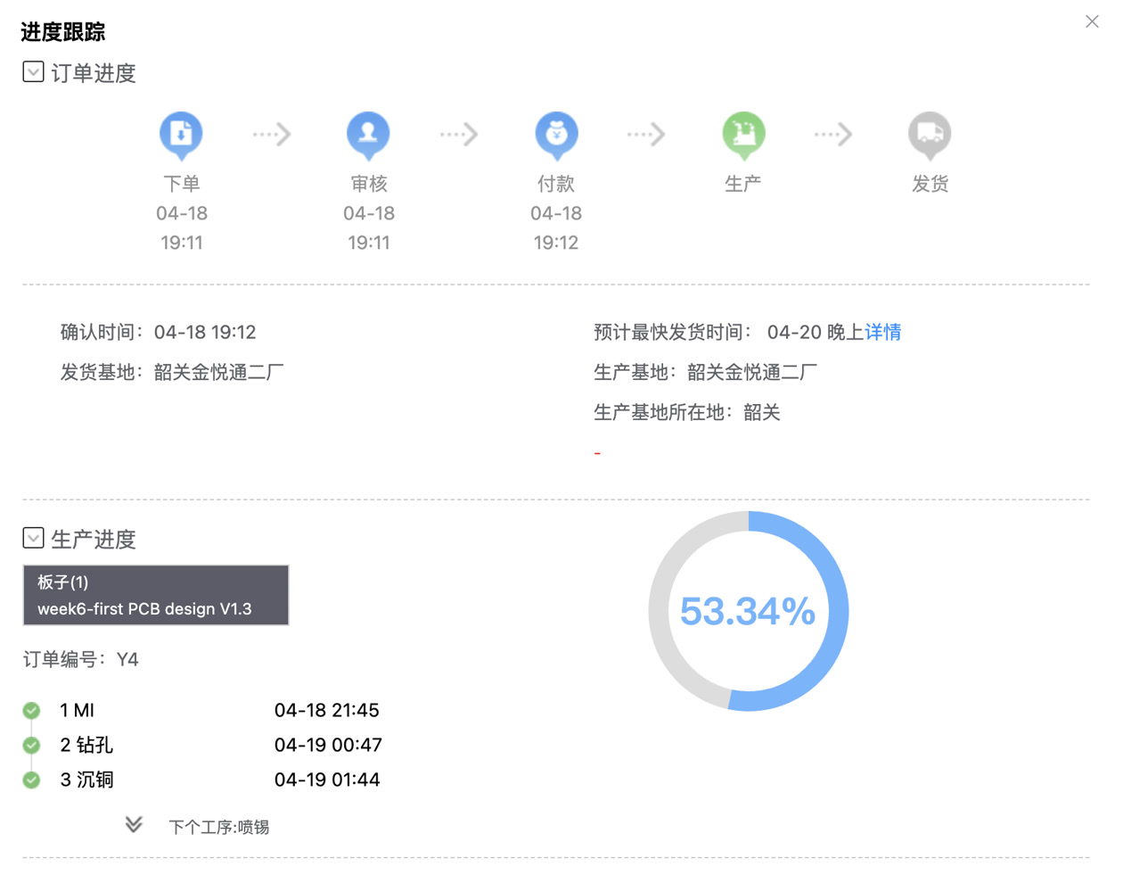Click the 04-19 01:44 timestamp for 沉铜

click(x=327, y=780)
